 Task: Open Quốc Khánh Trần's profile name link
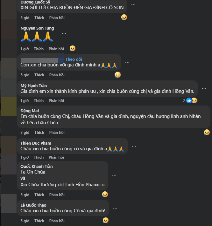(x=37, y=166)
